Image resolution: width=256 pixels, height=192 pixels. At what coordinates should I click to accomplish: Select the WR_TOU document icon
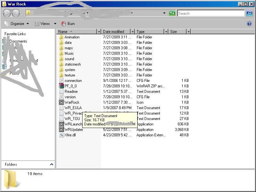pyautogui.click(x=61, y=118)
